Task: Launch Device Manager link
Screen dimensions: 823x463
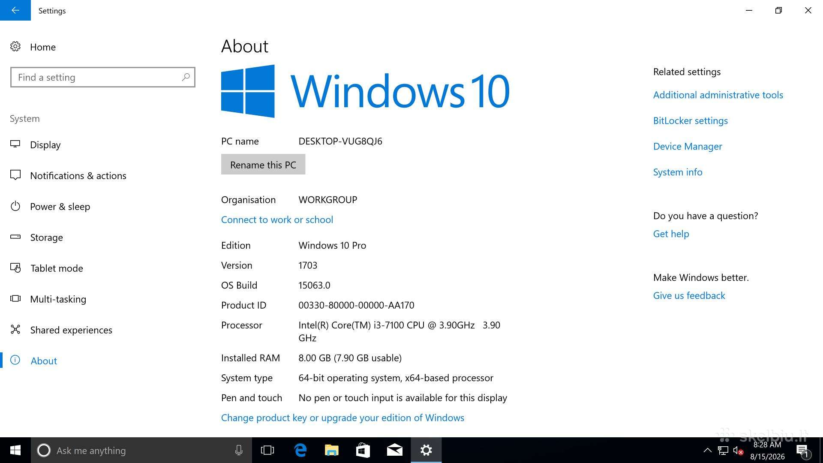Action: (x=688, y=146)
